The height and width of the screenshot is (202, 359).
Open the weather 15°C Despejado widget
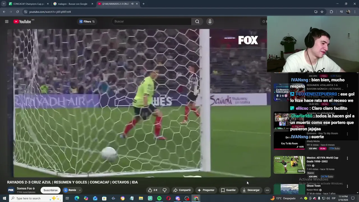283,198
